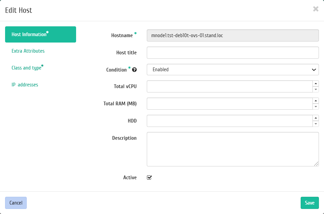The width and height of the screenshot is (324, 214).
Task: Go to the IP addresses tab
Action: tap(25, 85)
